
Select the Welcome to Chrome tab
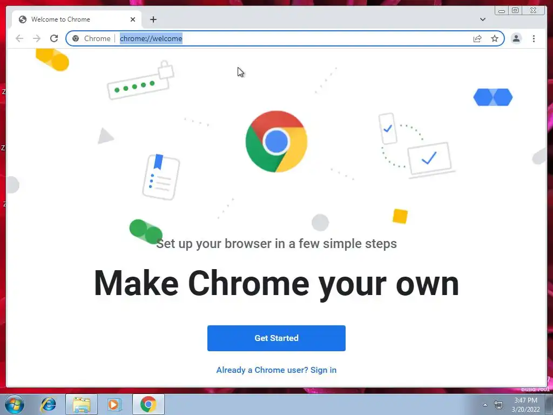(77, 19)
